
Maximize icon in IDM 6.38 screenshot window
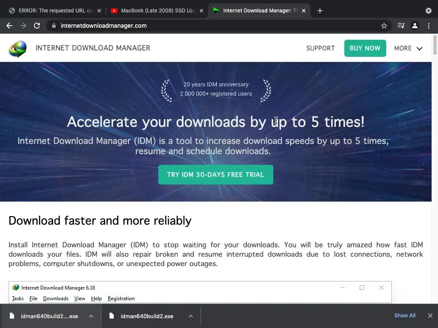(362, 287)
